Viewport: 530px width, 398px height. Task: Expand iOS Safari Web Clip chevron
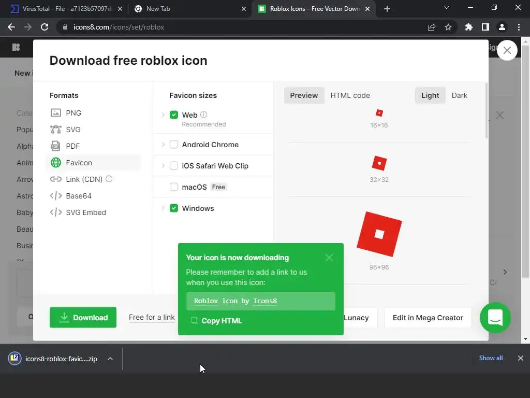pos(163,165)
